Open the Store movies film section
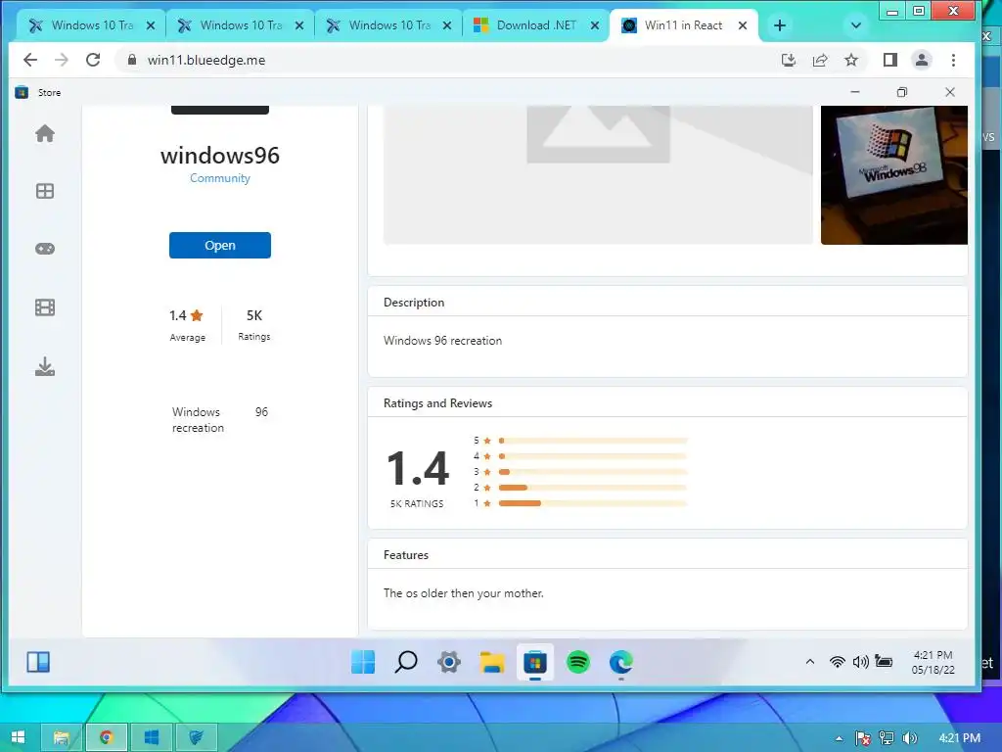Screen dimensions: 1002x752 coord(45,307)
